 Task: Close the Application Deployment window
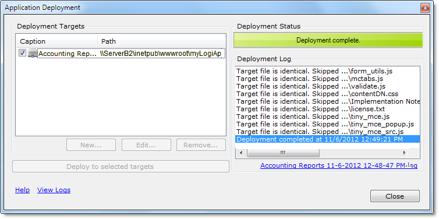point(425,8)
